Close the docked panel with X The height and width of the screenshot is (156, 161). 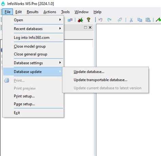(90, 27)
